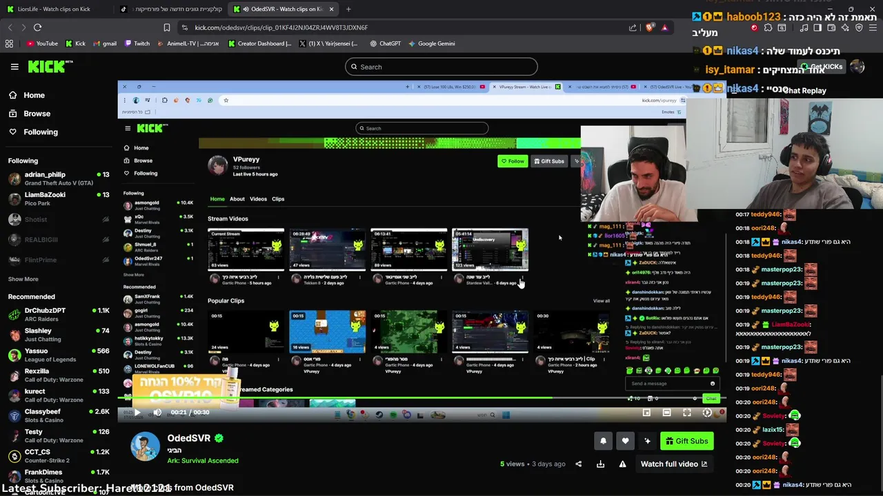Toggle notifications with the bell button
Image resolution: width=883 pixels, height=496 pixels.
[x=603, y=441]
